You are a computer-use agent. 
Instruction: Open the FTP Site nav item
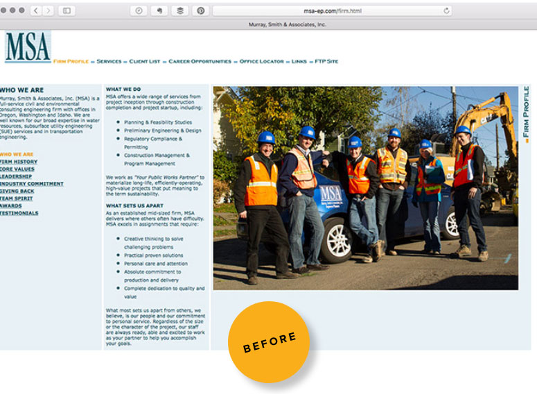[326, 61]
